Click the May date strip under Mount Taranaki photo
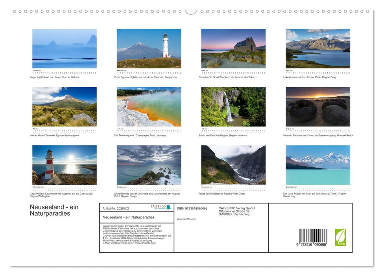Image resolution: width=382 pixels, height=275 pixels. pyautogui.click(x=64, y=130)
